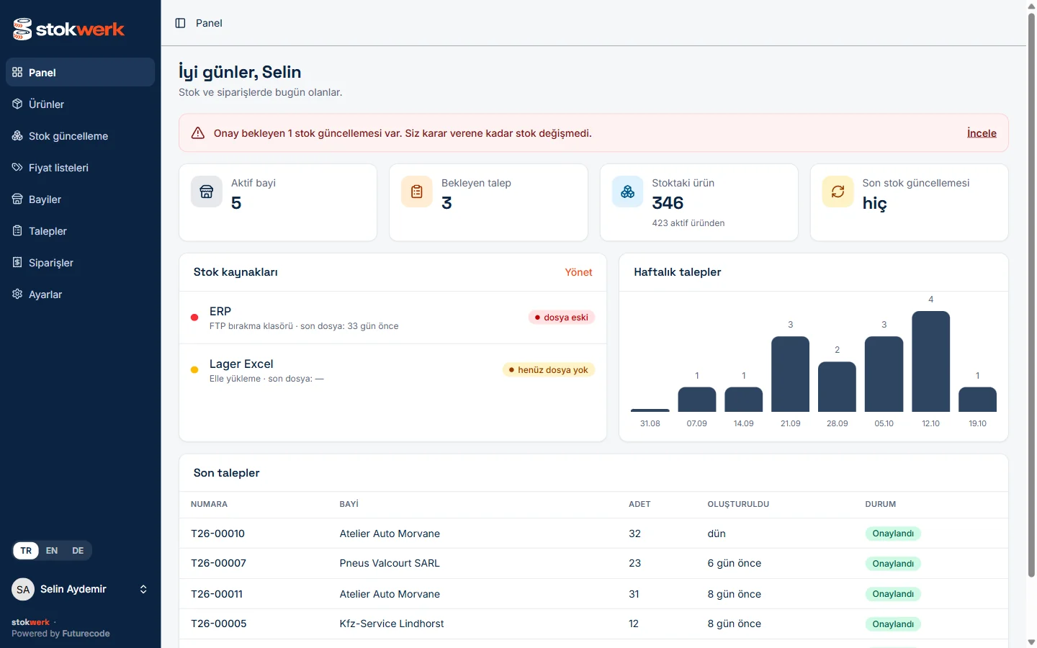Click the scrollbar down arrow
Image resolution: width=1037 pixels, height=648 pixels.
click(1031, 642)
